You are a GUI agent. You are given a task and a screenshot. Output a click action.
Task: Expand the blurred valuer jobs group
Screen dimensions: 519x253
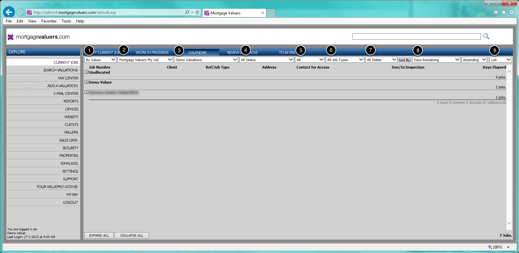tap(86, 92)
